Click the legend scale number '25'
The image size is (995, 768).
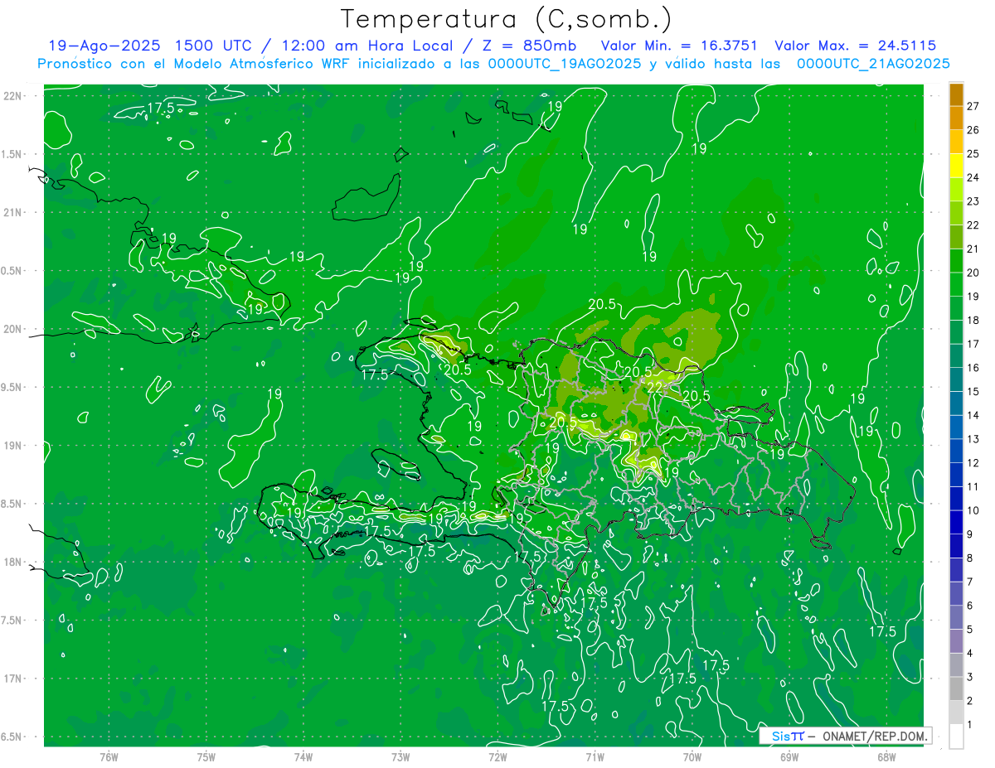click(x=973, y=153)
